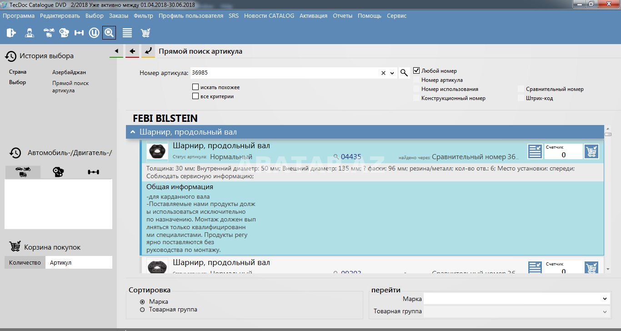Click the История выбора clock icon
The width and height of the screenshot is (621, 331).
point(11,56)
